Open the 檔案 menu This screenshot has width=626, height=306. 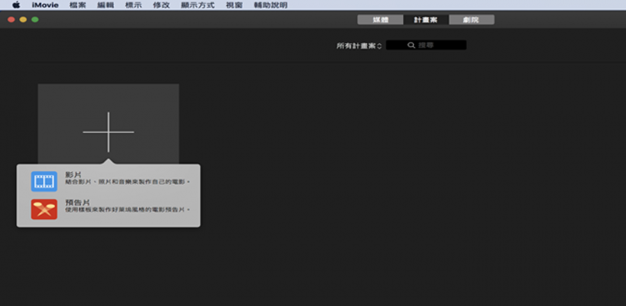[x=78, y=5]
